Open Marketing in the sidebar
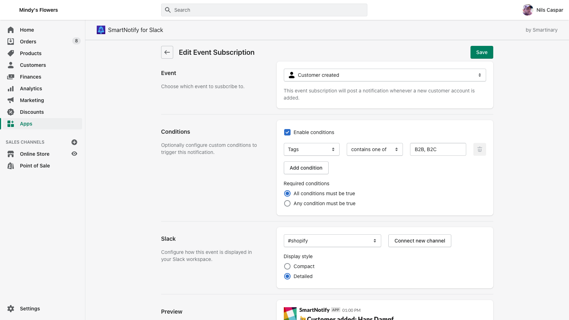Image resolution: width=569 pixels, height=320 pixels. click(x=32, y=100)
